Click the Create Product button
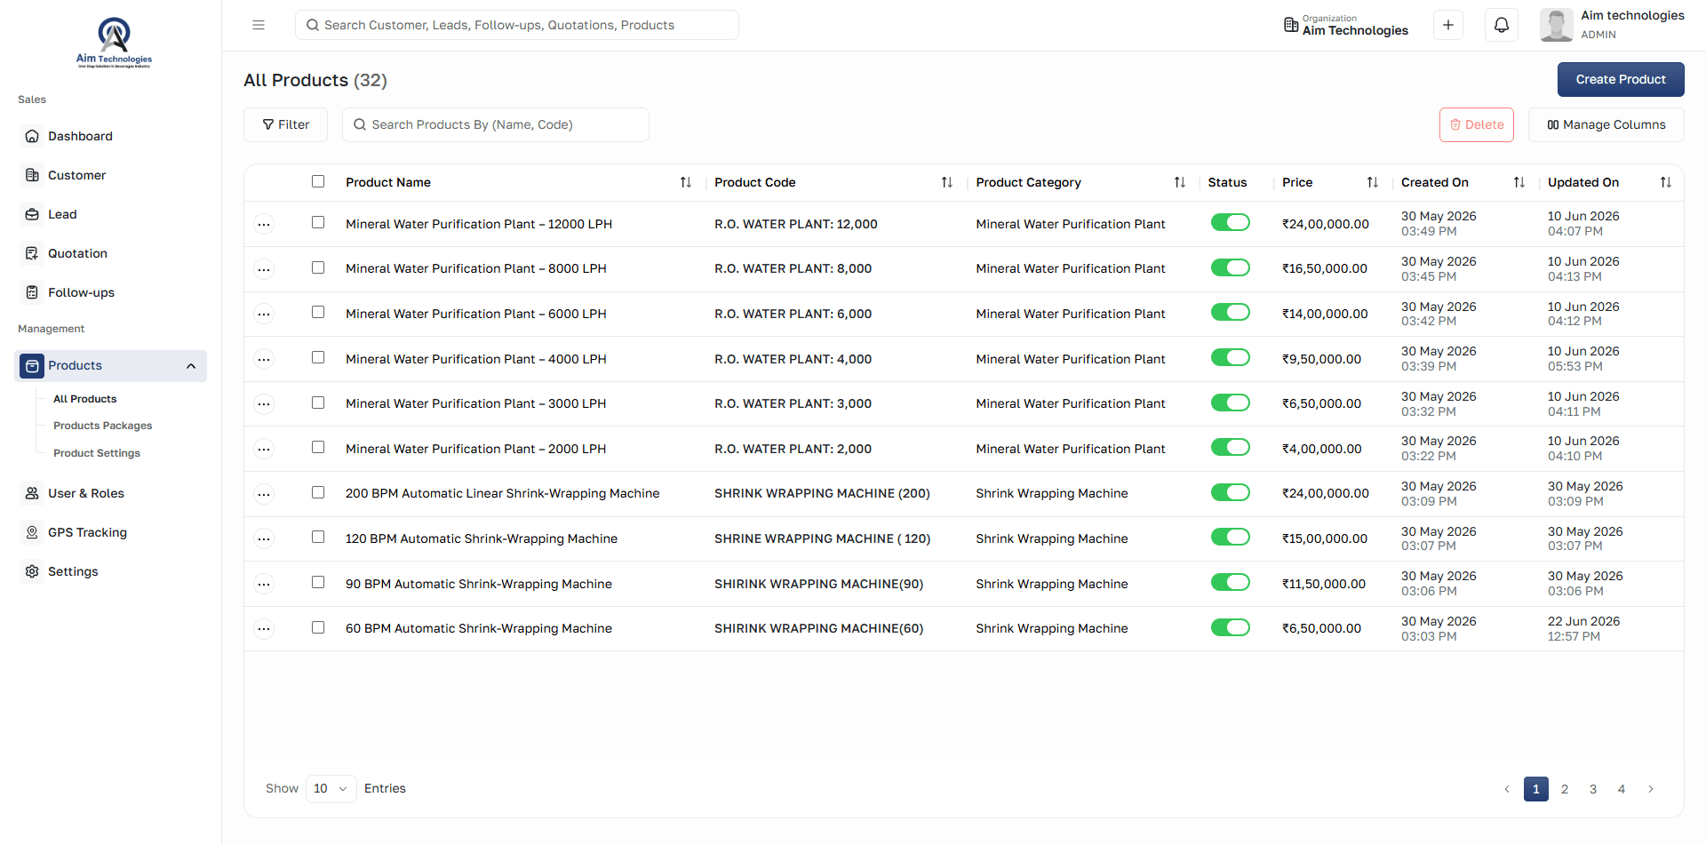Screen dimensions: 1706x845 [1621, 79]
